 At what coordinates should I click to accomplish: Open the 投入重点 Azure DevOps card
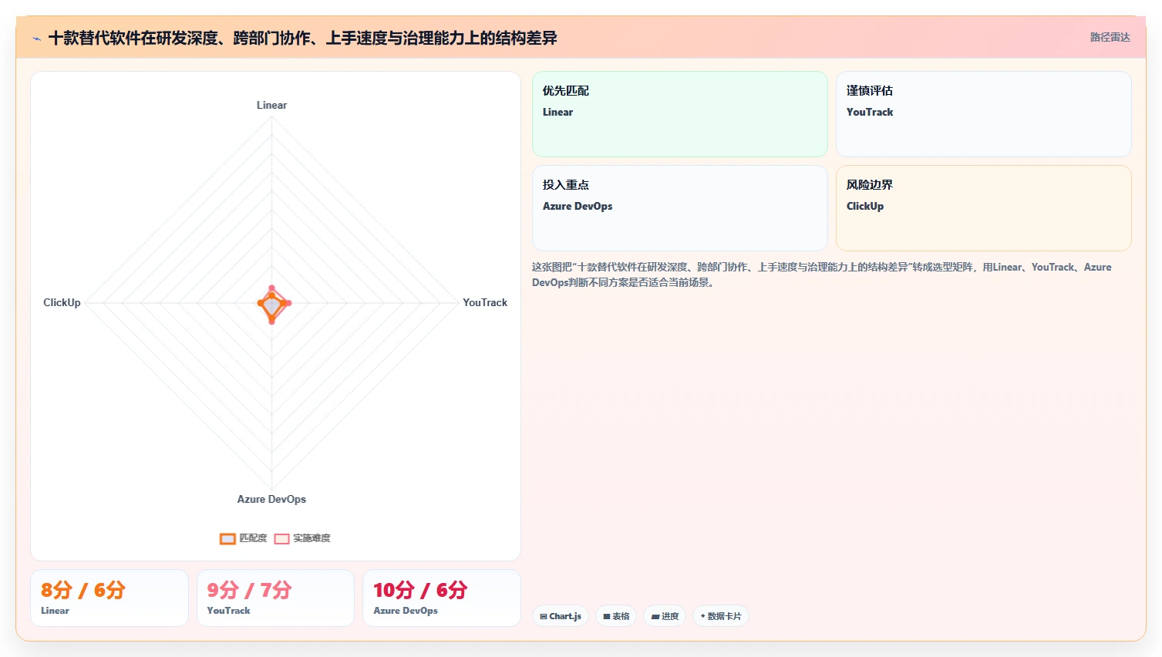[679, 208]
